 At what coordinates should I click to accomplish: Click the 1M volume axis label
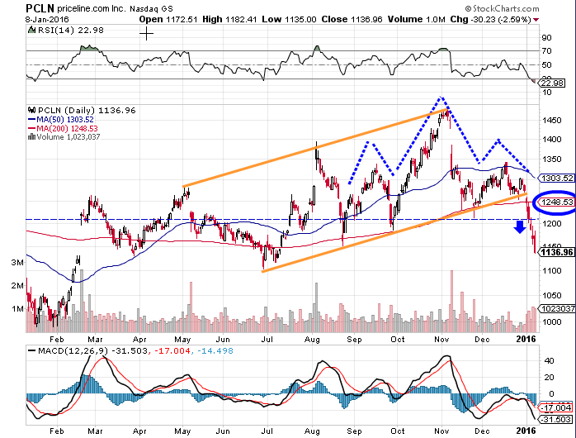17,309
